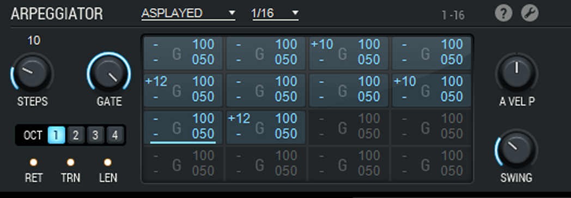Image resolution: width=571 pixels, height=198 pixels.
Task: Toggle the G glide in step 10
Action: [x=259, y=128]
